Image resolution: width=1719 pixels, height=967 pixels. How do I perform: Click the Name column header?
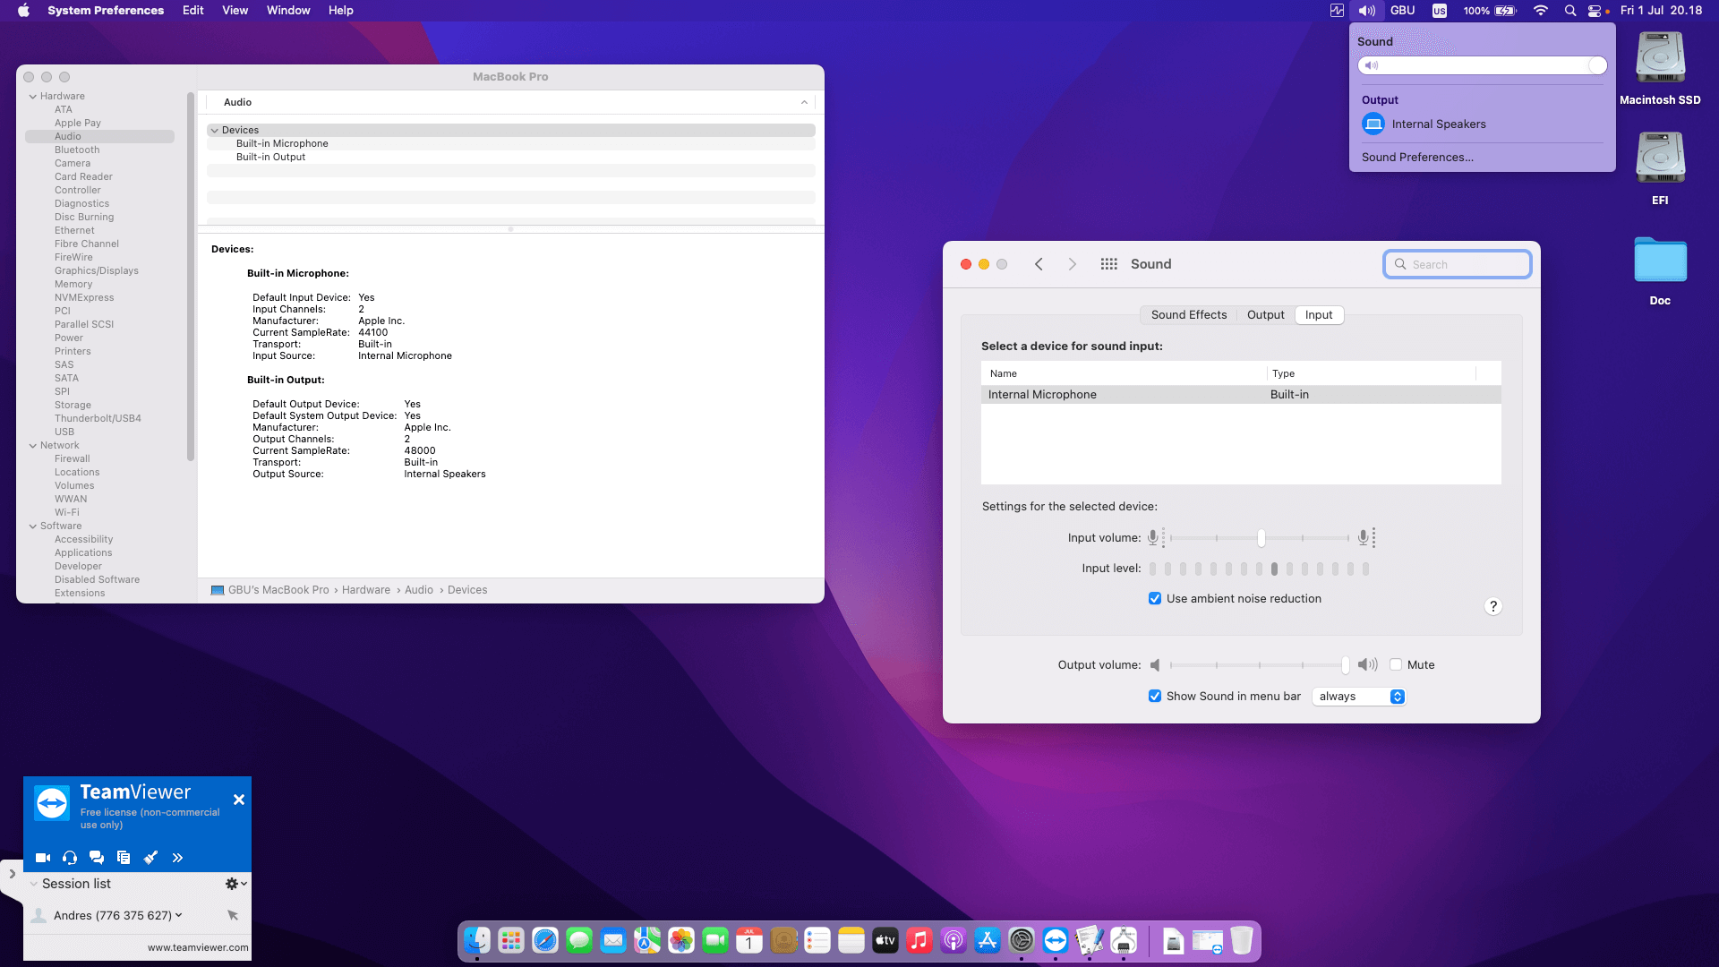click(1124, 373)
